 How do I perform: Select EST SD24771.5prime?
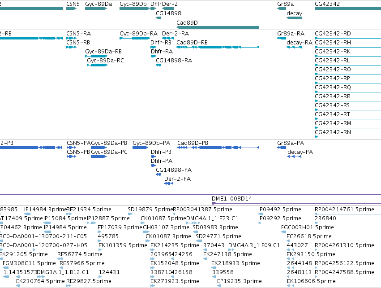tap(218, 236)
